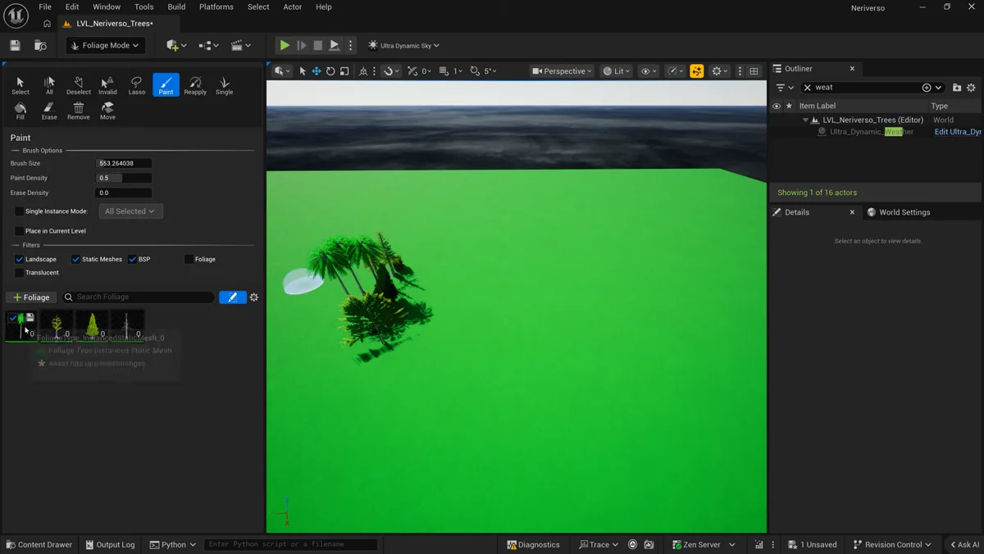Select the Invalid instances tool
Image resolution: width=984 pixels, height=554 pixels.
click(107, 85)
